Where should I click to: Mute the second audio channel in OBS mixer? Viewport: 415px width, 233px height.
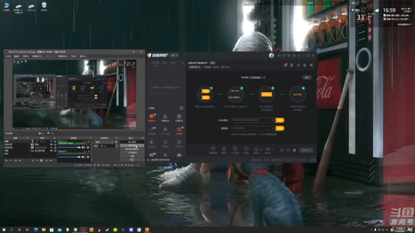point(83,157)
